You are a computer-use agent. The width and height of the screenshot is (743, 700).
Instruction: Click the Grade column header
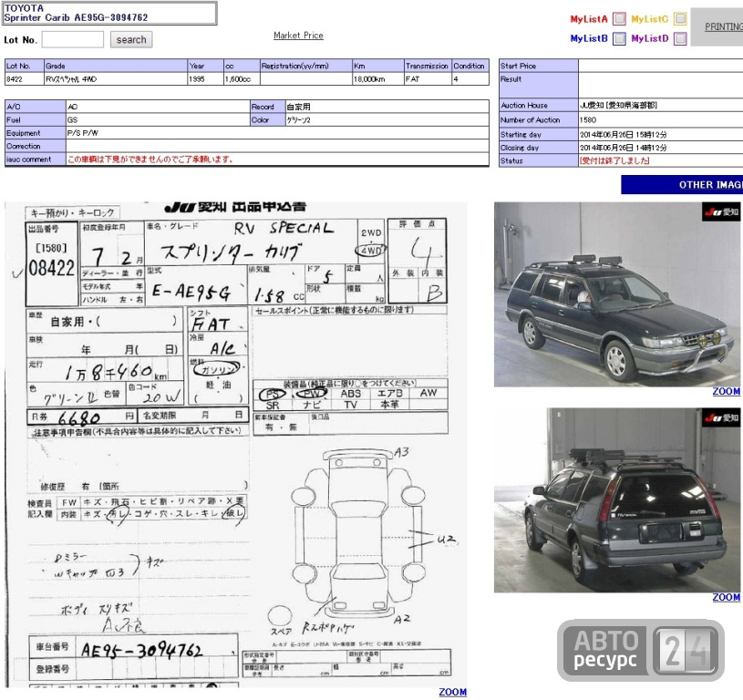pyautogui.click(x=116, y=66)
